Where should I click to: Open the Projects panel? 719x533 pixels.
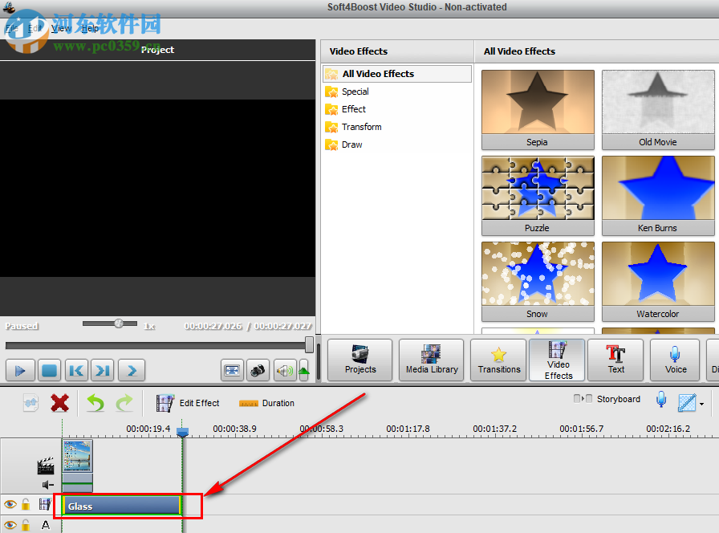pyautogui.click(x=360, y=360)
